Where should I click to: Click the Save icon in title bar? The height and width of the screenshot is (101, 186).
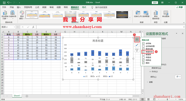pos(4,3)
